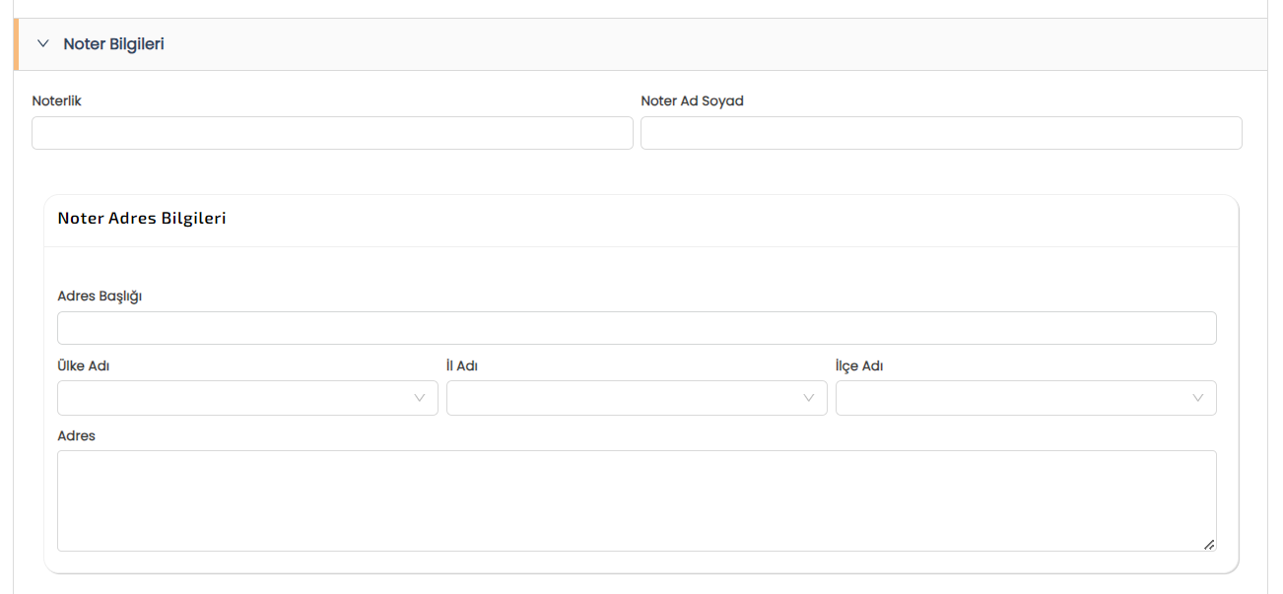Click inside the Adres text area
Viewport: 1283px width, 594px height.
click(637, 500)
